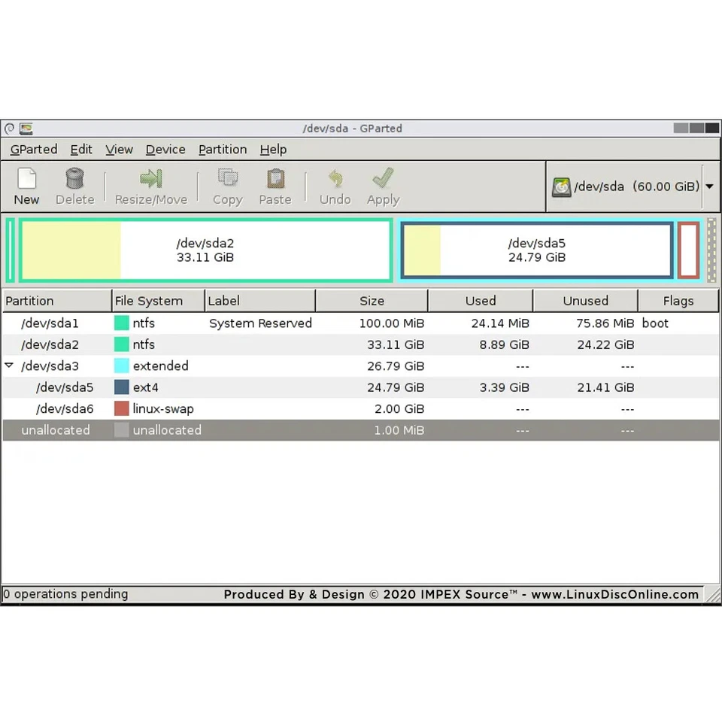Viewport: 722px width, 722px height.
Task: Open the device selection dropdown arrow
Action: coord(708,187)
